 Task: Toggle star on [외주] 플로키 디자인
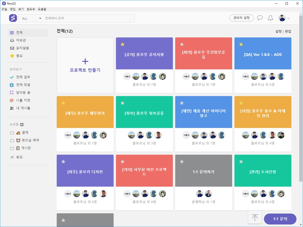[63, 162]
